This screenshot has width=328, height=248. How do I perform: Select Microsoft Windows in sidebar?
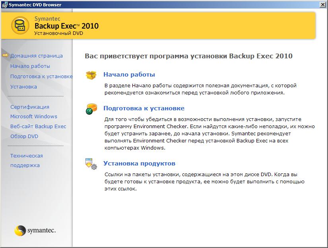pyautogui.click(x=34, y=117)
